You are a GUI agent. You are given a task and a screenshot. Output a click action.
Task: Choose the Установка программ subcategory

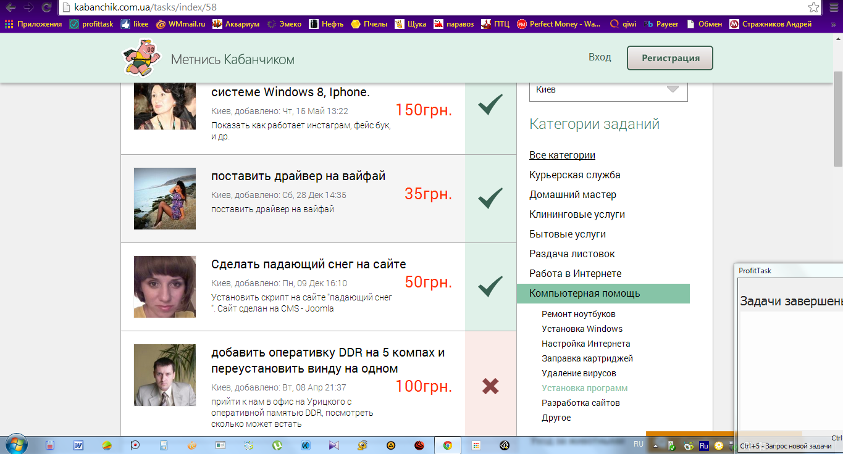(x=584, y=388)
